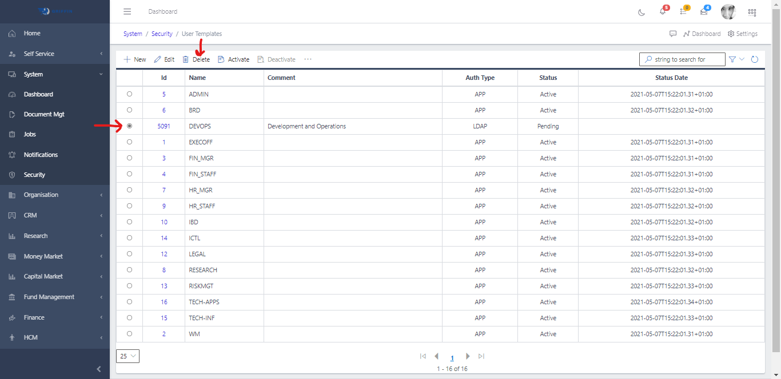
Task: Open template Id 5091 link
Action: click(164, 126)
